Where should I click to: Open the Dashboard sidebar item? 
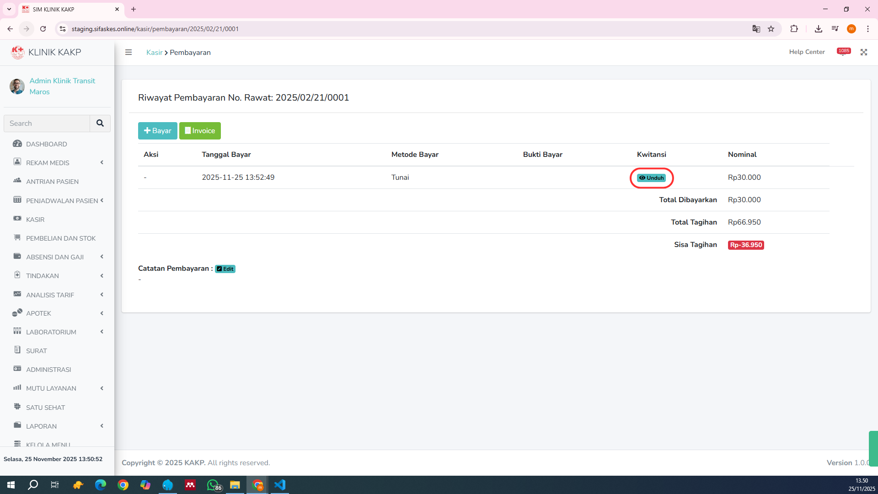point(47,144)
